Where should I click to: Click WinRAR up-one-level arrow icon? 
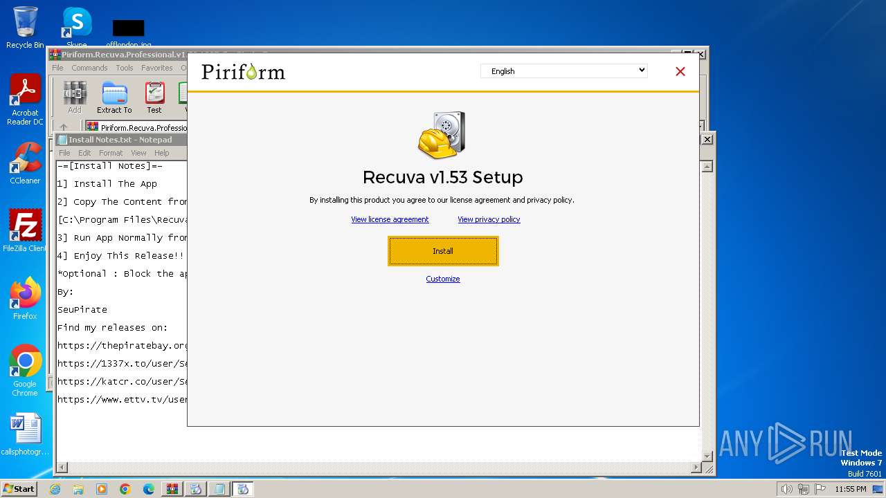click(64, 127)
